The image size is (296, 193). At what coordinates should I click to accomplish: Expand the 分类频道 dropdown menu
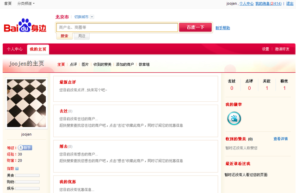coord(26,3)
